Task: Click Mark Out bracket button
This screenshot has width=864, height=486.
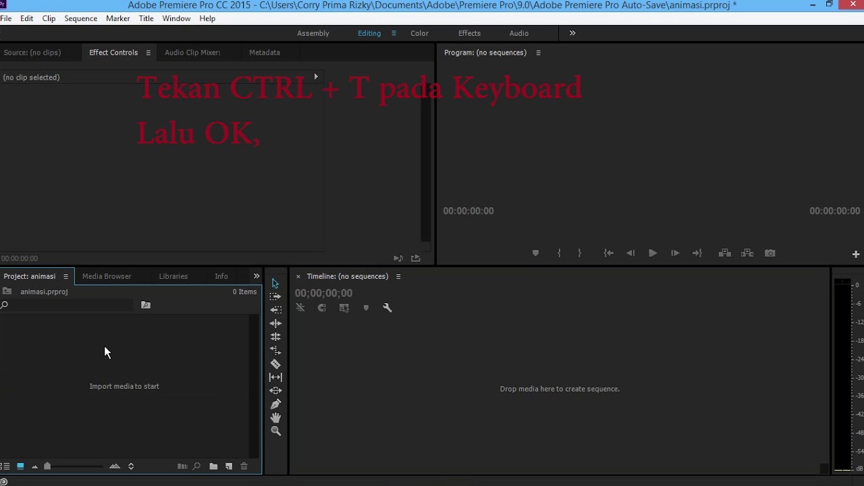Action: tap(579, 253)
